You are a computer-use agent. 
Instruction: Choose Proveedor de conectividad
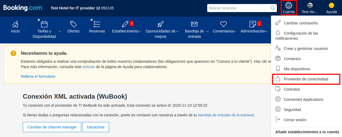coord(306,79)
